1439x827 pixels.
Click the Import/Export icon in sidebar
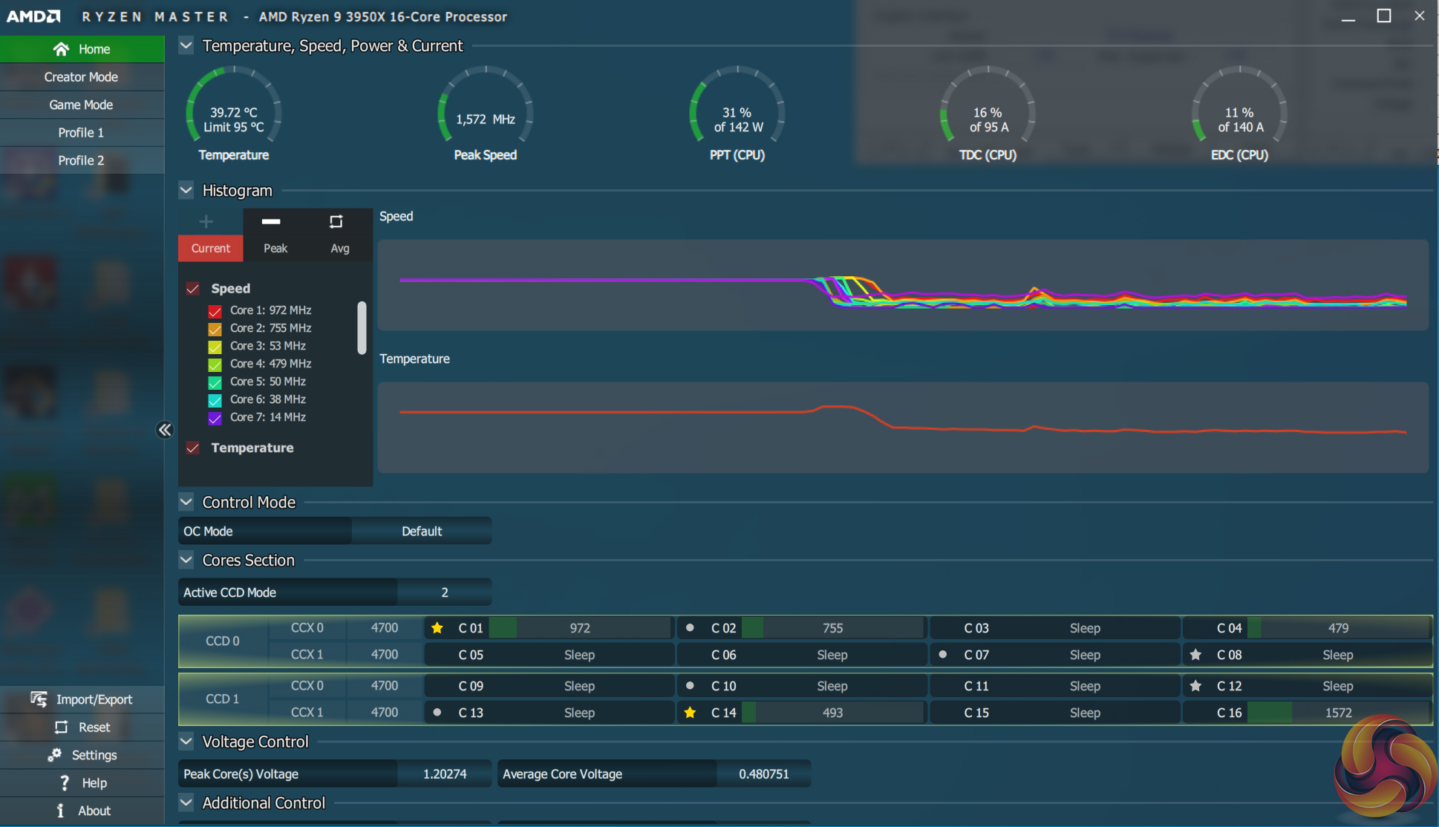[x=39, y=699]
